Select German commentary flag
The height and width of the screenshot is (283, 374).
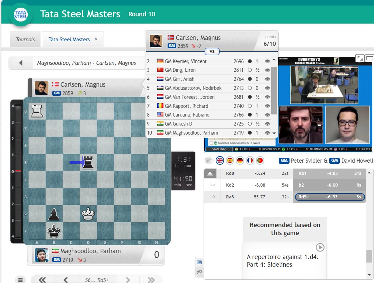tap(240, 161)
